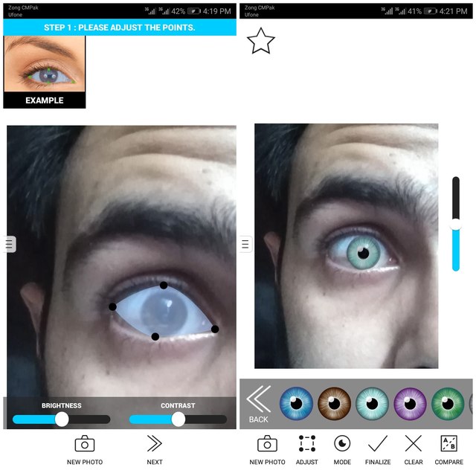Tap the edited eye preview photo
This screenshot has width=476, height=473.
pyautogui.click(x=346, y=246)
